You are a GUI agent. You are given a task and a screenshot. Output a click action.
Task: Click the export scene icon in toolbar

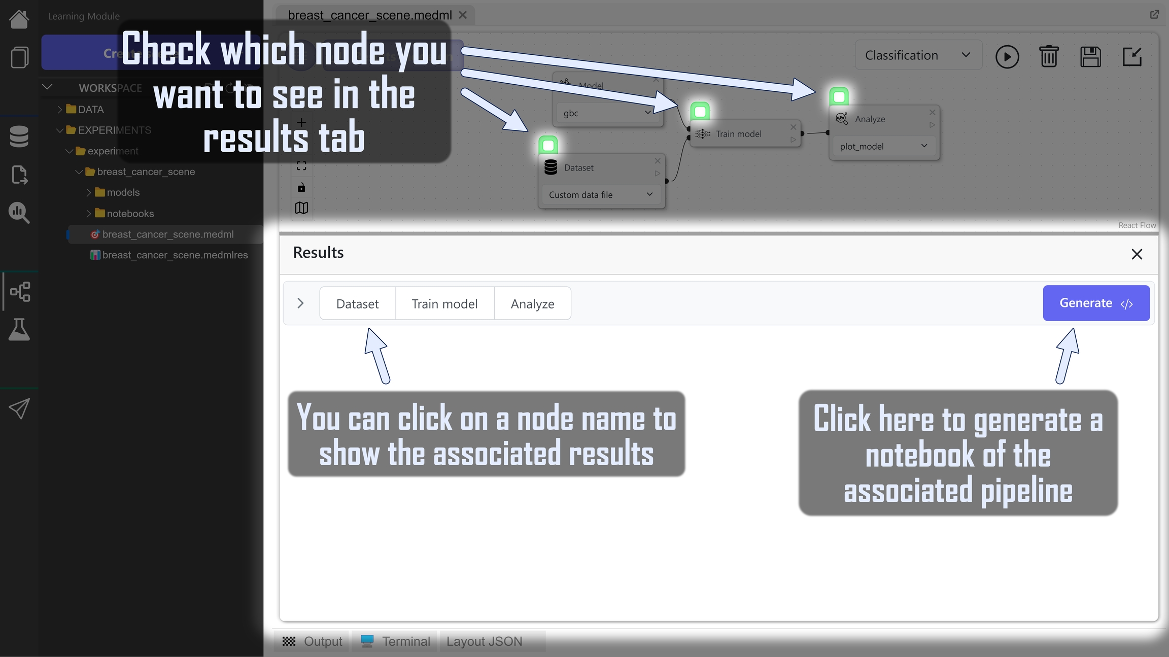(1132, 56)
